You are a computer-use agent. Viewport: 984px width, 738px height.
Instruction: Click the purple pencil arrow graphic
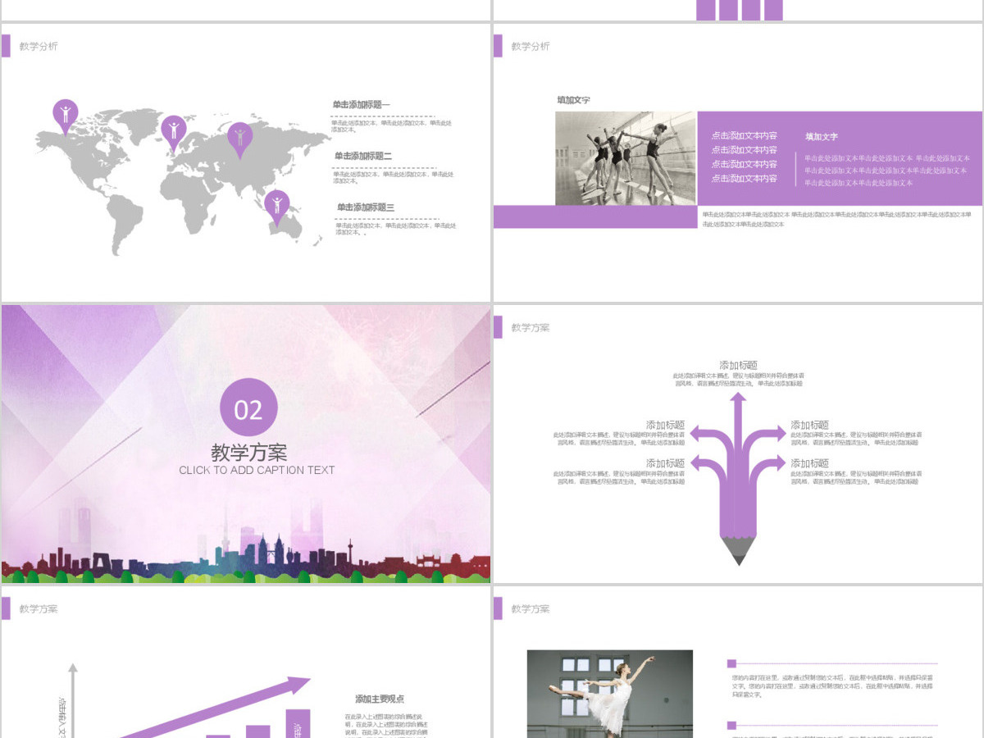738,478
